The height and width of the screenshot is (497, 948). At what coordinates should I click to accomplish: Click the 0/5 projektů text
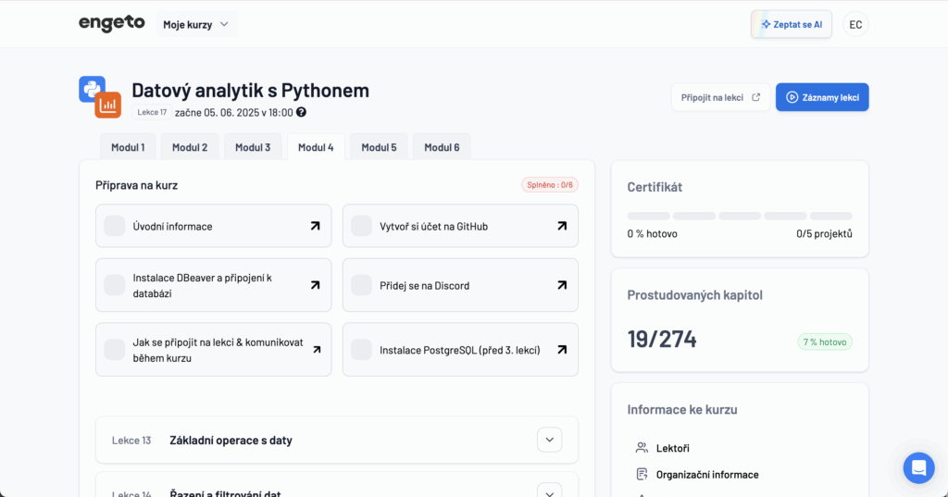point(824,233)
